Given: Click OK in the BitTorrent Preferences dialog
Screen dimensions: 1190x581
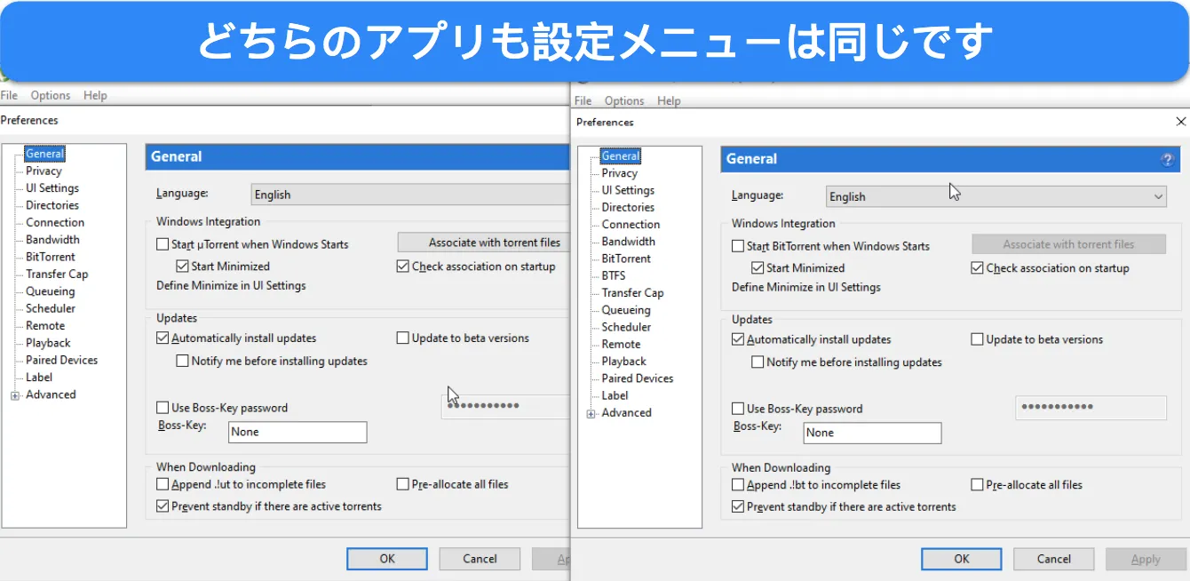Looking at the screenshot, I should pyautogui.click(x=962, y=559).
